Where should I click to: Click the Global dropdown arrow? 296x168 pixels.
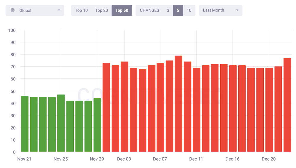[x=59, y=10]
